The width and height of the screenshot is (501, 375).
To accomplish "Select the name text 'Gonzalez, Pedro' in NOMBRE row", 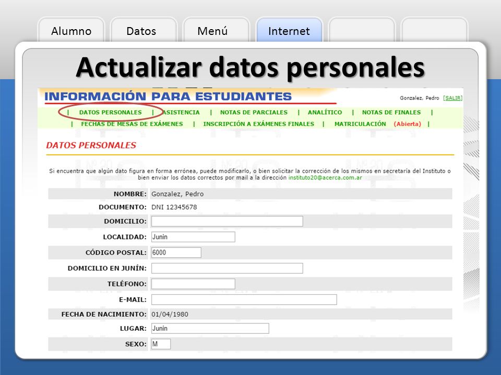I will (177, 194).
